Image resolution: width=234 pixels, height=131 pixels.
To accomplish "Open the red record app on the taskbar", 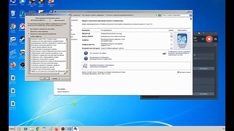I will 63,129.
